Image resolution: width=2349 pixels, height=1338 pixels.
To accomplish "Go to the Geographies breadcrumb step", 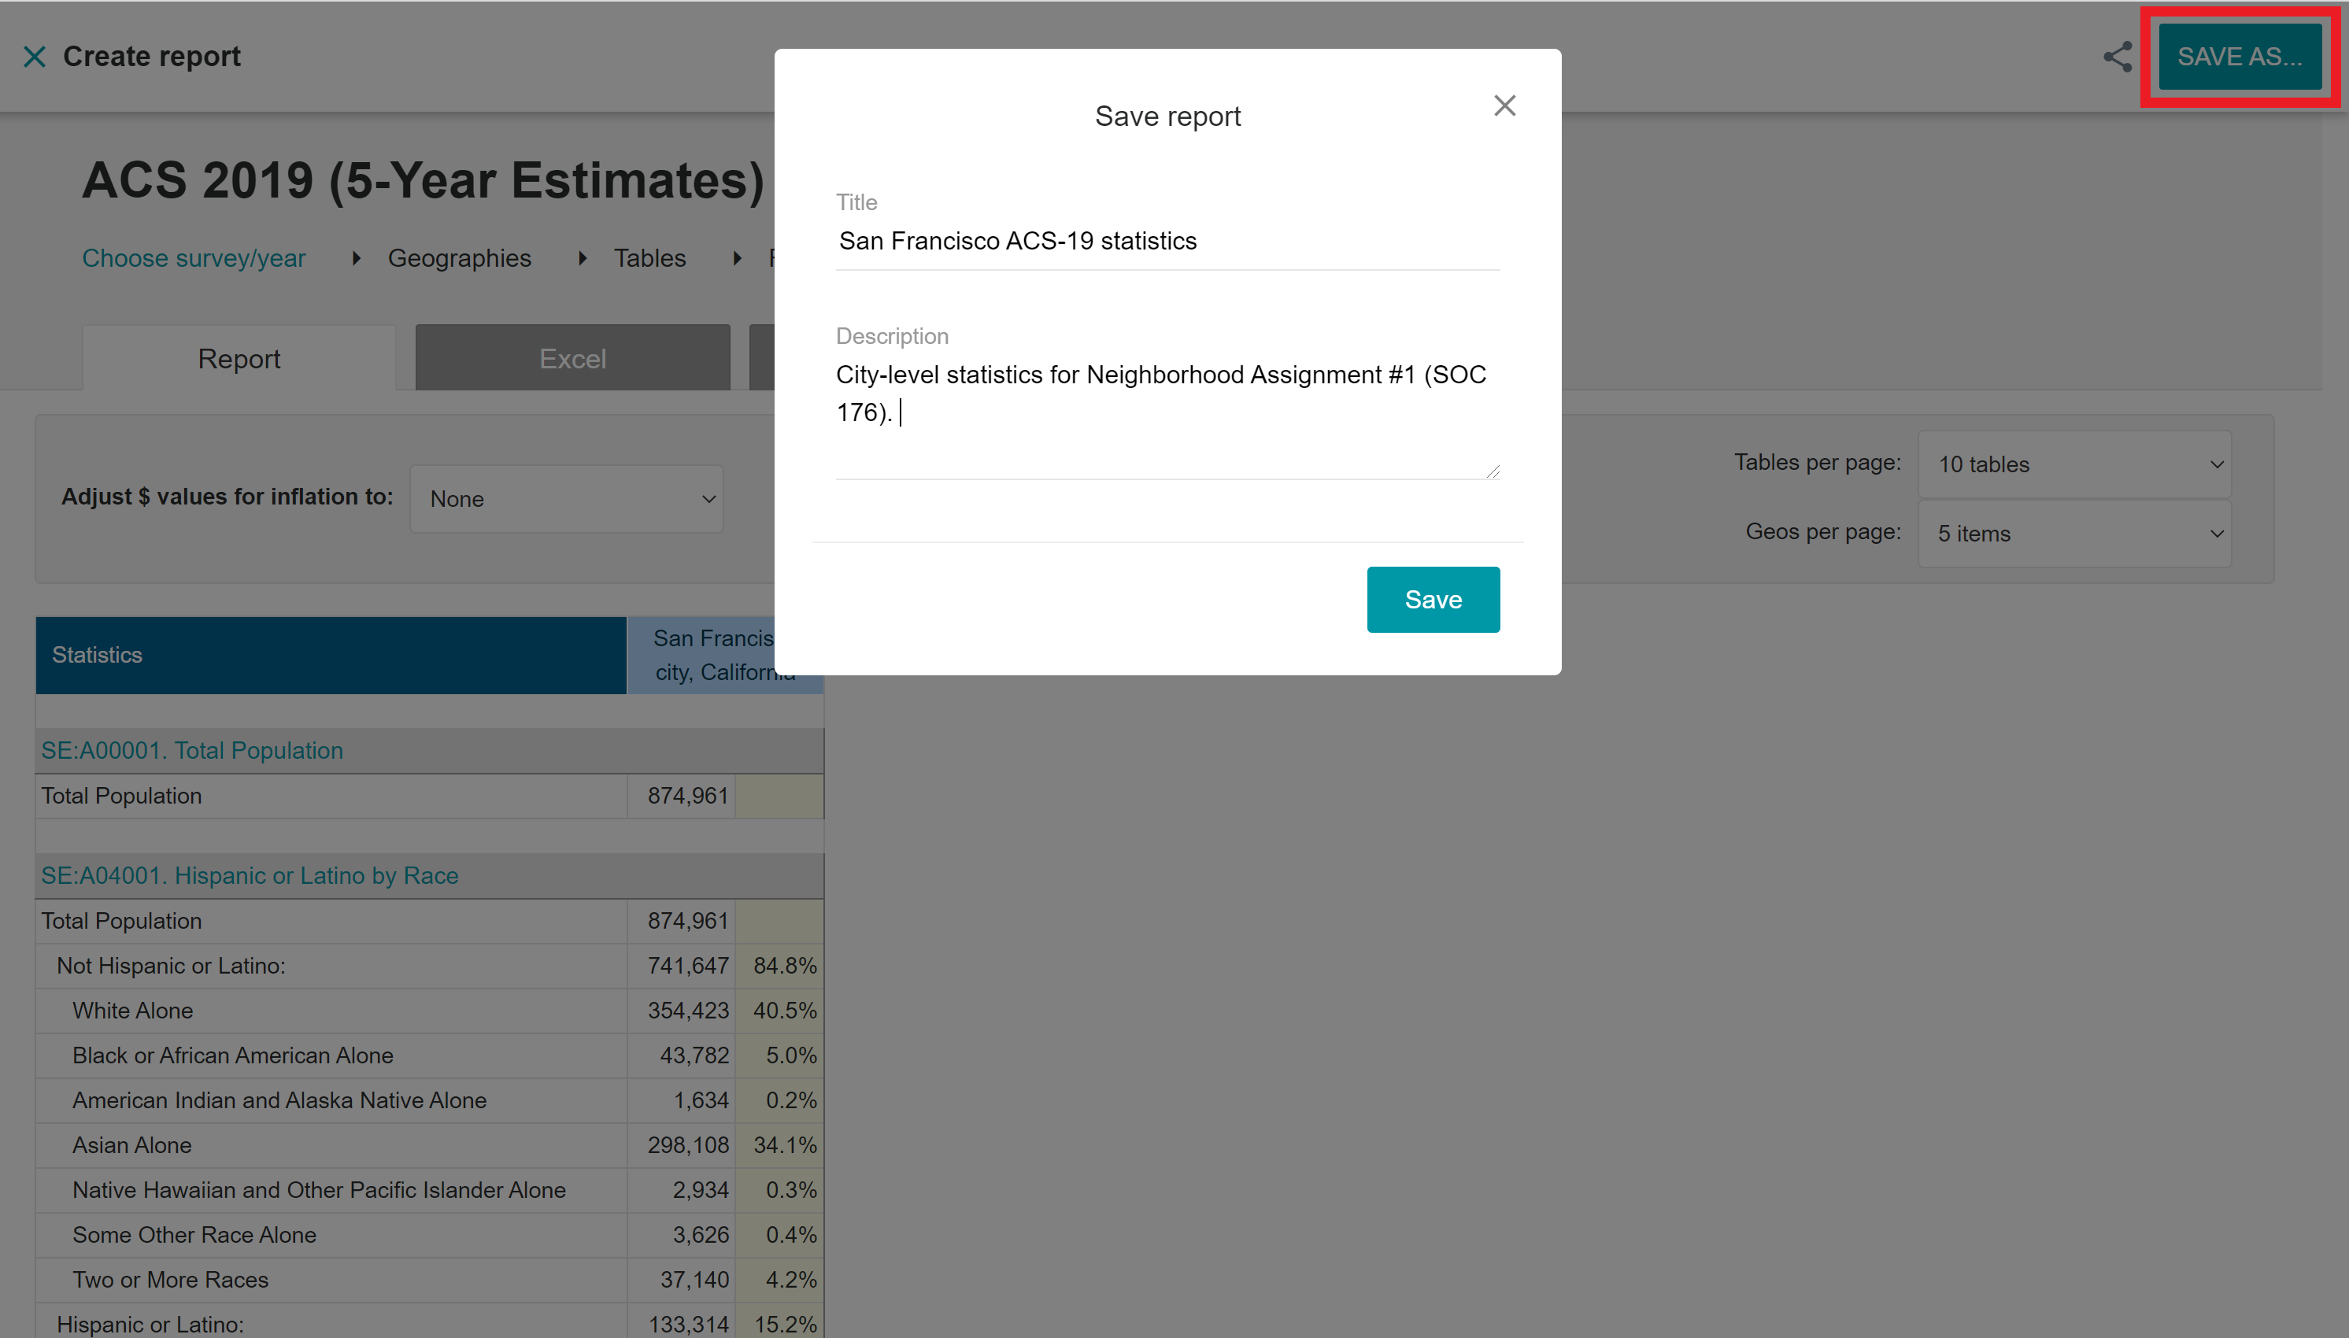I will 460,258.
